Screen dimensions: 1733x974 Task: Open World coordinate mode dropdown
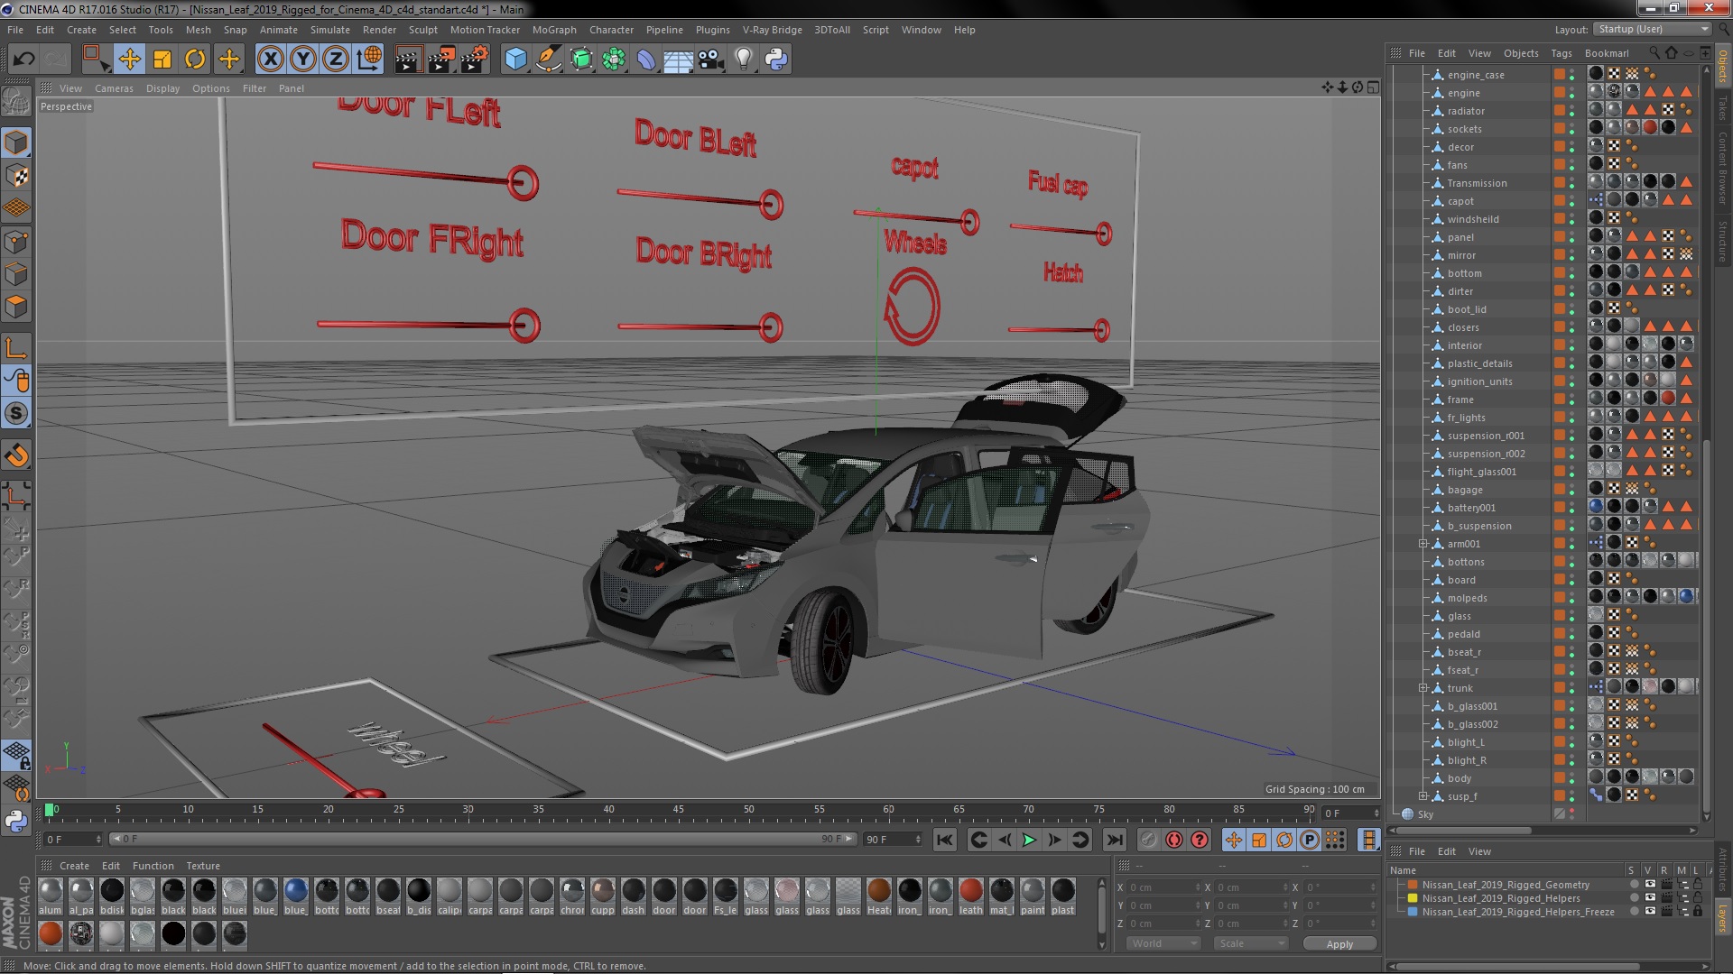click(1163, 944)
